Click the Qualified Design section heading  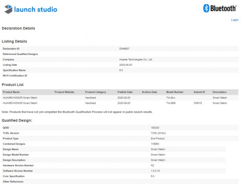click(x=17, y=120)
